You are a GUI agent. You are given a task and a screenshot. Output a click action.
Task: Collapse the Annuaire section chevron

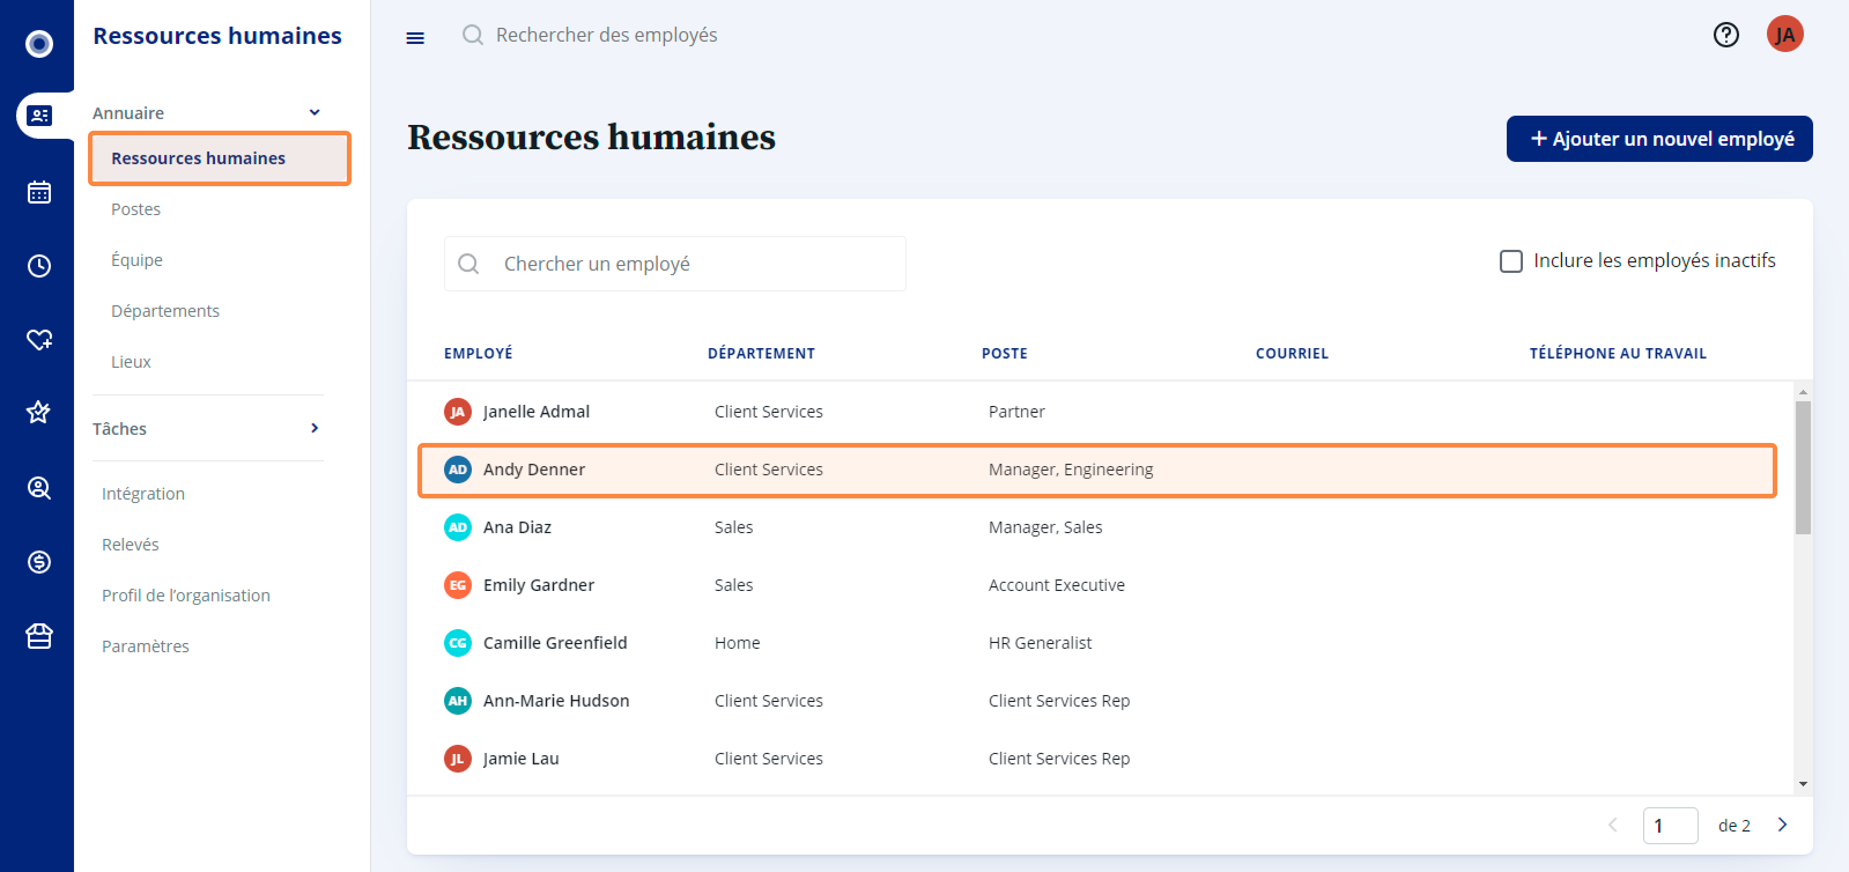315,113
